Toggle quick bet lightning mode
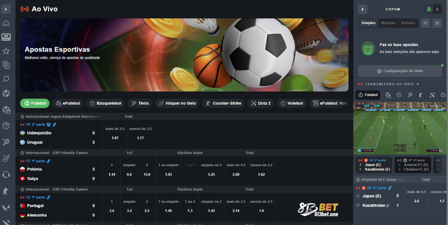 point(437,9)
